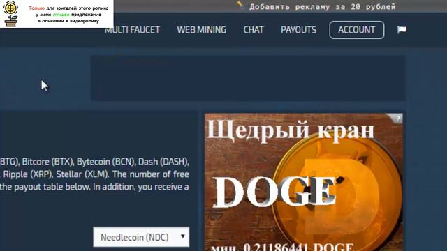Image resolution: width=447 pixels, height=251 pixels.
Task: Open the CHAT section
Action: click(254, 30)
